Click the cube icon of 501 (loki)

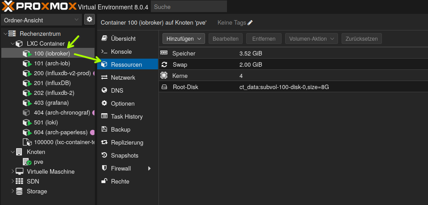pos(27,122)
